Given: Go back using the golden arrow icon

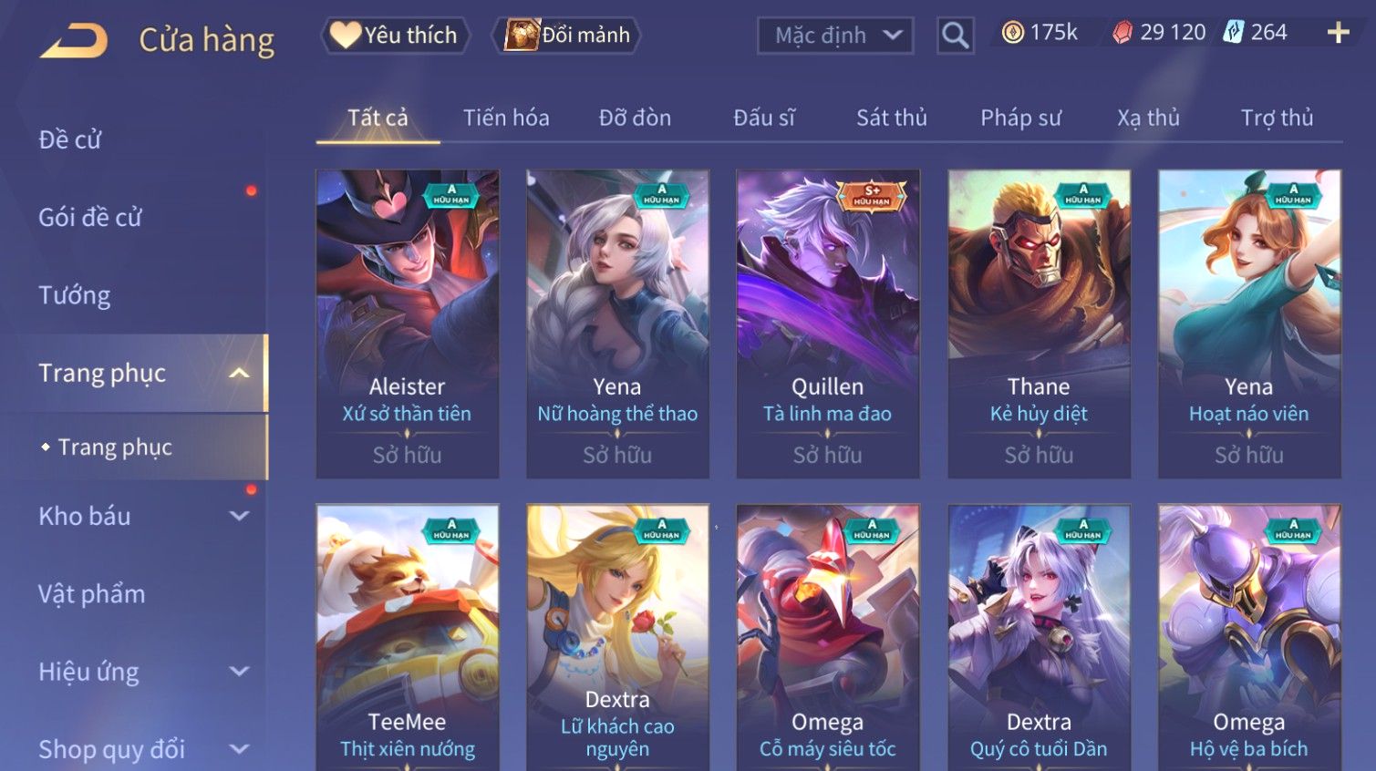Looking at the screenshot, I should [x=74, y=41].
